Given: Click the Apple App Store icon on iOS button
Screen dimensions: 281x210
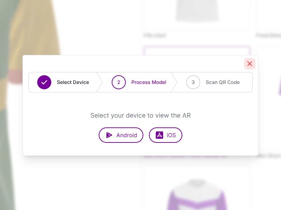Looking at the screenshot, I should click(159, 135).
